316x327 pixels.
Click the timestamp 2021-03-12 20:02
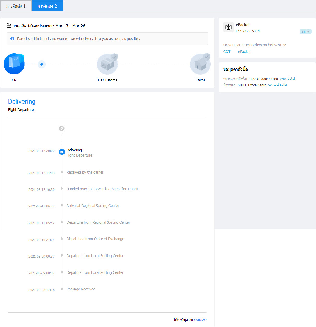42,151
